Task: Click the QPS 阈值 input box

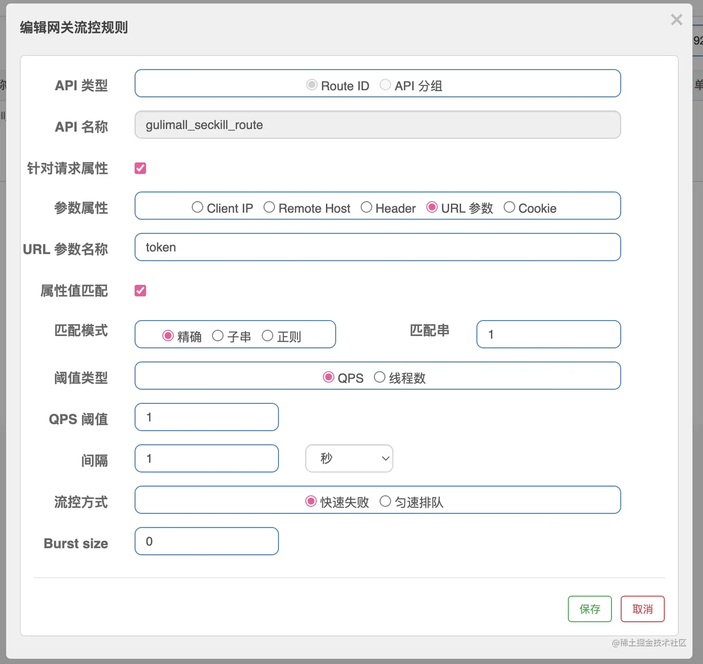Action: pyautogui.click(x=206, y=417)
